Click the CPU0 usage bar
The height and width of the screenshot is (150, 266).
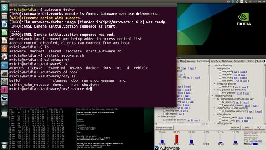click(x=162, y=141)
